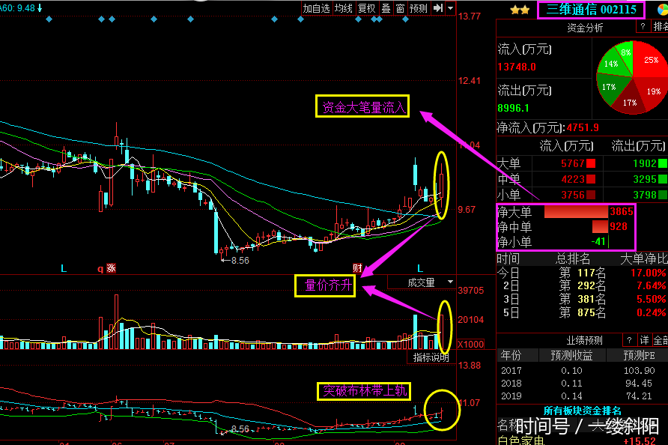The height and width of the screenshot is (445, 668).
Task: Click the 总排名 column header
Action: pyautogui.click(x=573, y=258)
